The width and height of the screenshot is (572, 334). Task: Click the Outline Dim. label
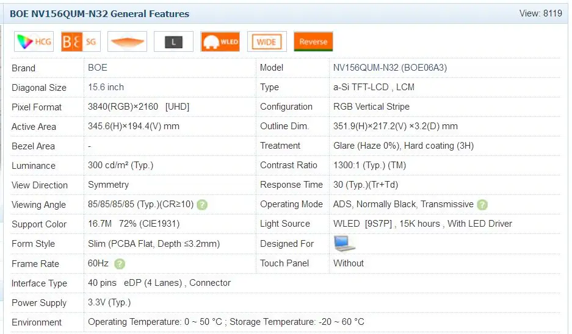[284, 126]
